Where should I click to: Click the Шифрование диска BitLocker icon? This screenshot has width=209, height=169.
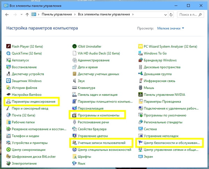tap(8, 156)
